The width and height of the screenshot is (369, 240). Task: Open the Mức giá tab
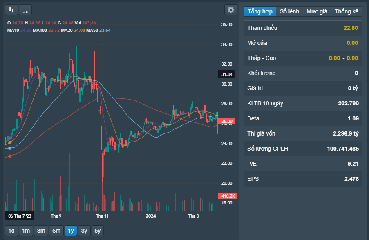(x=317, y=11)
